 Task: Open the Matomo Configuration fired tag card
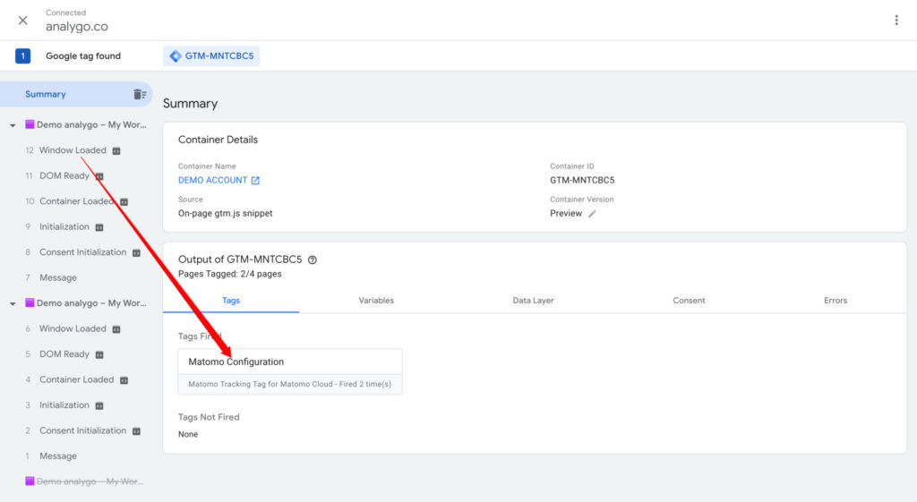coord(290,371)
